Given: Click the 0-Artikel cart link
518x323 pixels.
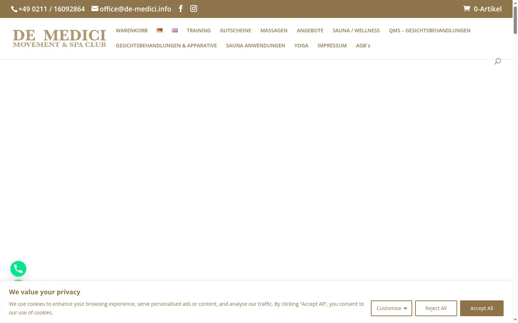Looking at the screenshot, I should tap(487, 9).
